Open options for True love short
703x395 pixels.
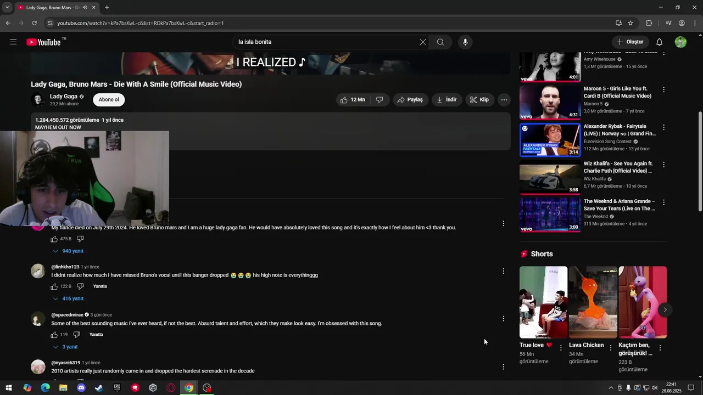(561, 348)
